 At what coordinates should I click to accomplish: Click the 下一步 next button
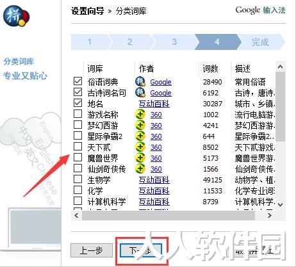coord(141,250)
